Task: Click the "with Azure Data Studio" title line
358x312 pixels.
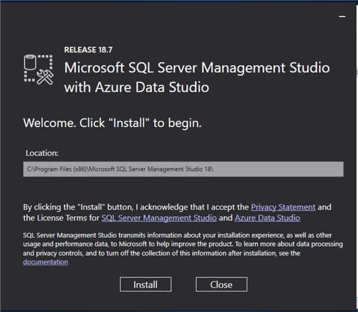Action: pos(137,87)
